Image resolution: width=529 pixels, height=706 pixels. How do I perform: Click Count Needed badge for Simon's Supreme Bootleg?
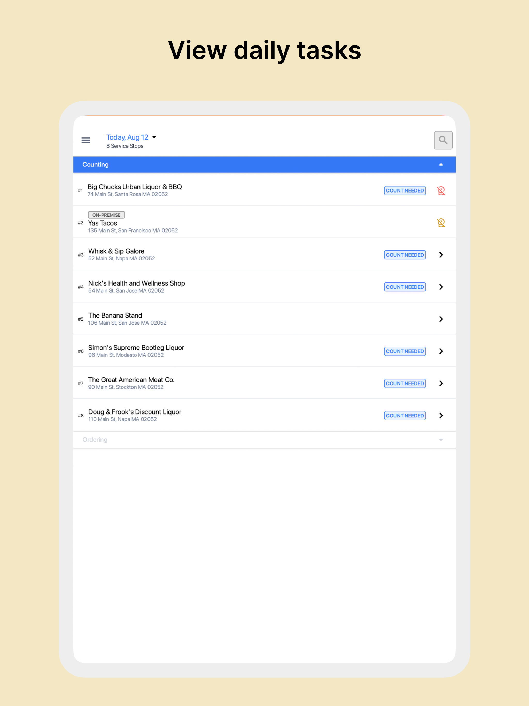tap(404, 351)
